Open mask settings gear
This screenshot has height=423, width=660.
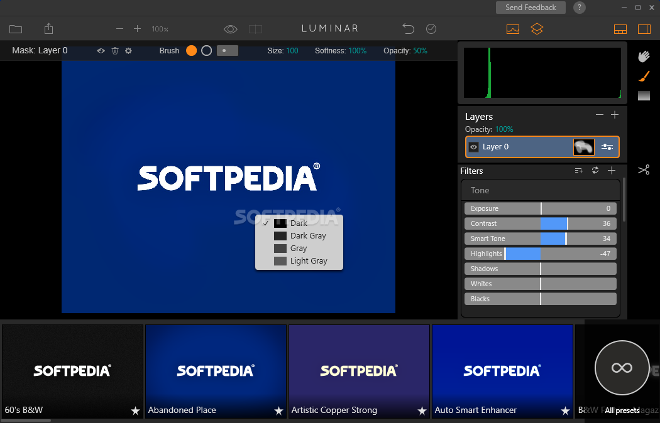pos(128,51)
